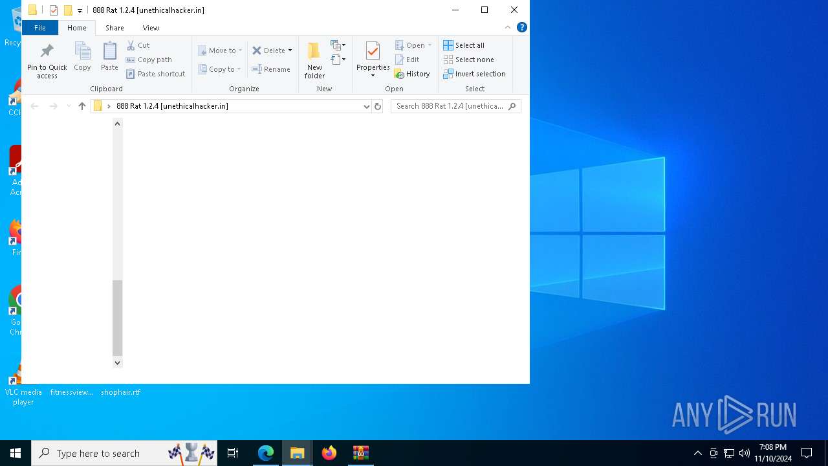This screenshot has width=828, height=466.
Task: Open the Copy to dropdown
Action: tap(220, 69)
